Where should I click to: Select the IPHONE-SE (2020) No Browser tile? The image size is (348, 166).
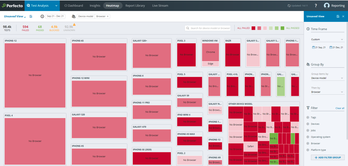pyautogui.click(x=152, y=158)
